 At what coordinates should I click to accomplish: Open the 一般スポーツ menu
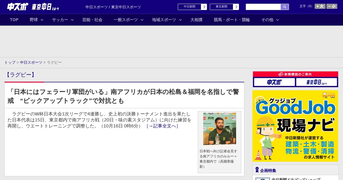pyautogui.click(x=126, y=20)
